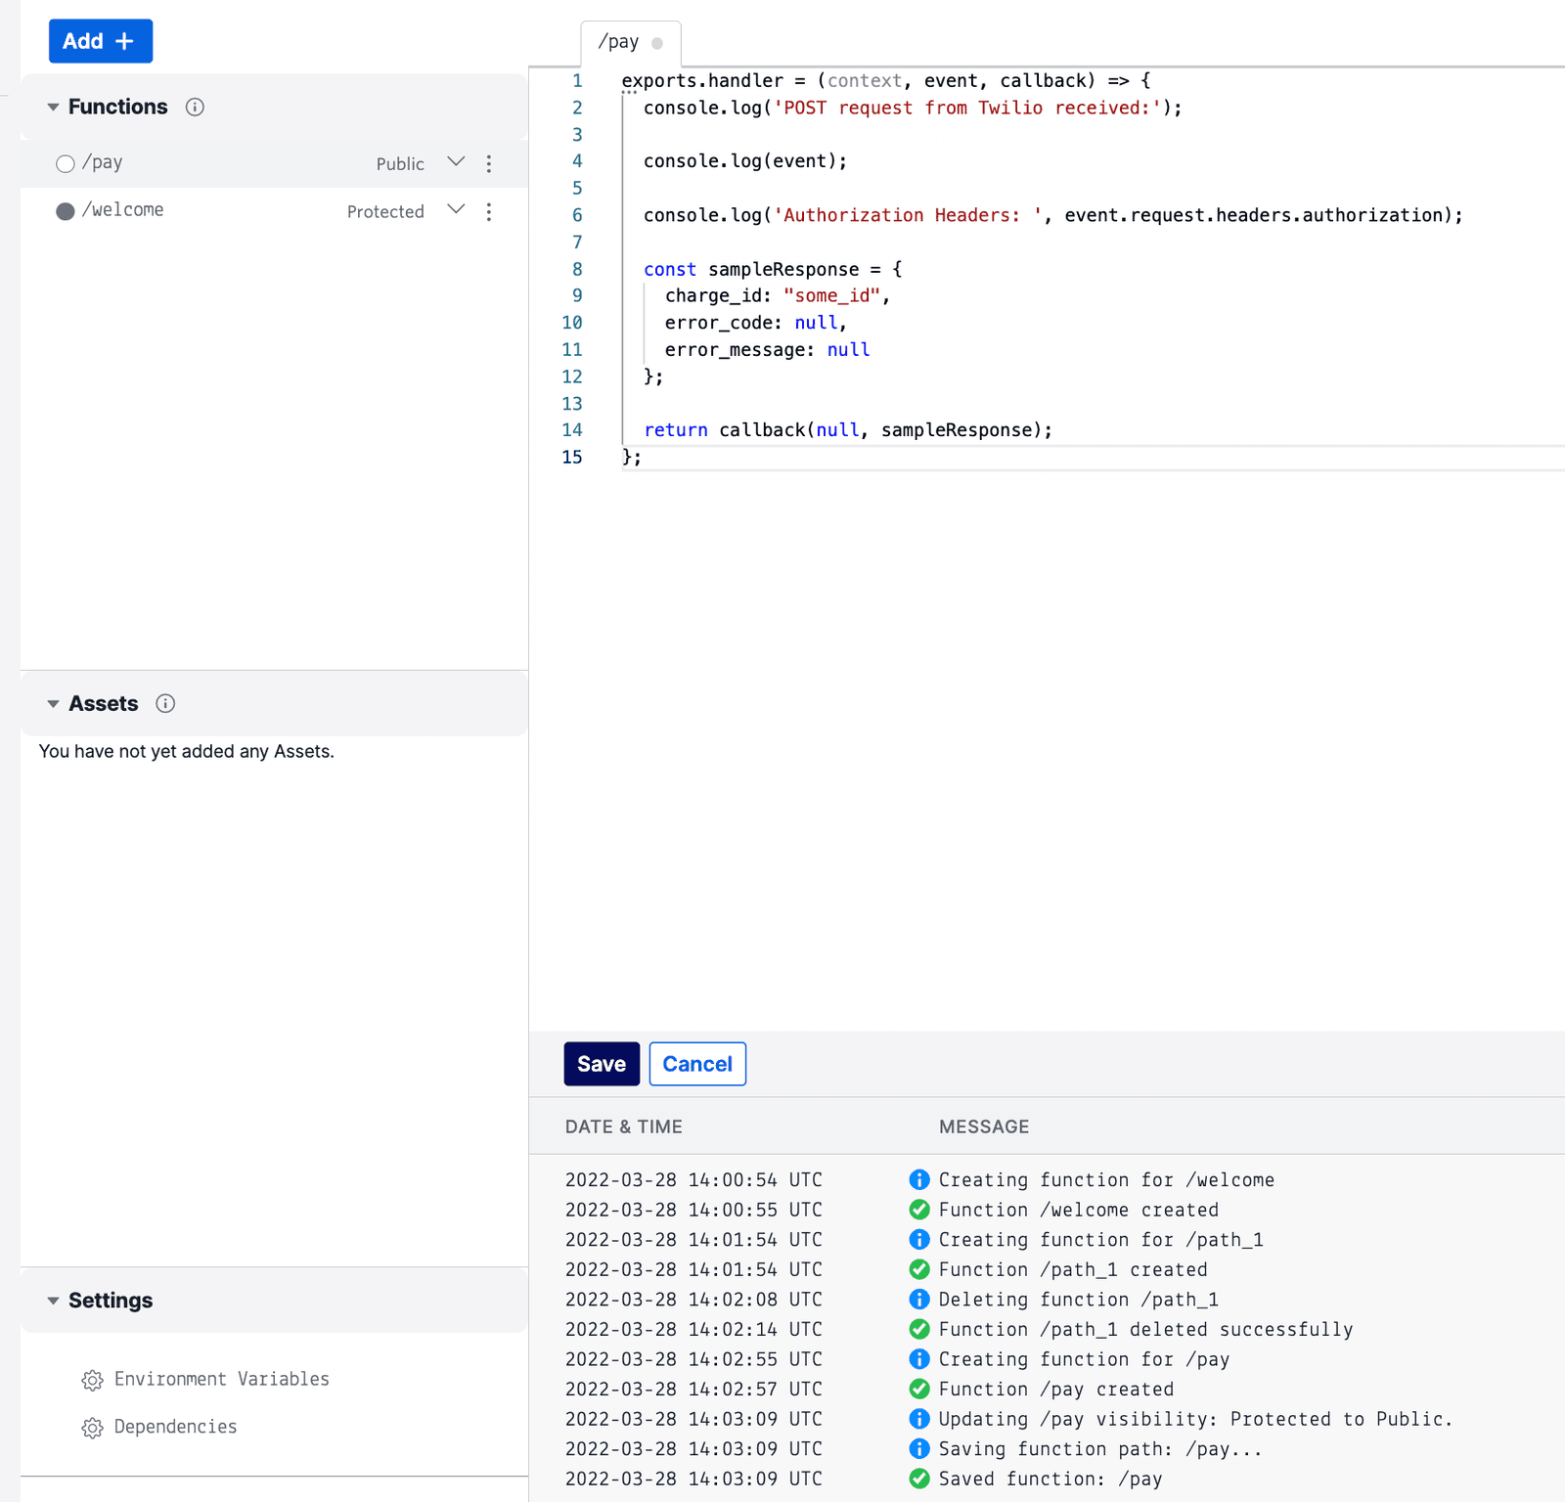Click the info icon on 'Deleting function /path_1' entry

point(918,1300)
